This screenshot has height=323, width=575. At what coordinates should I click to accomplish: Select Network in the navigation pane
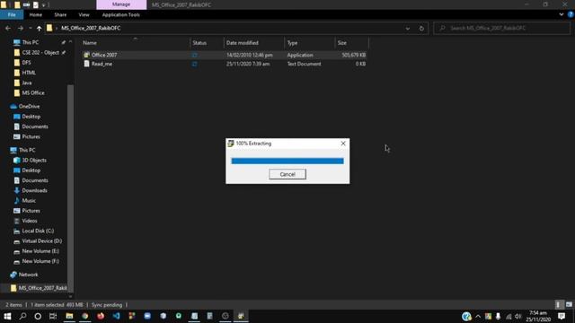pyautogui.click(x=28, y=275)
